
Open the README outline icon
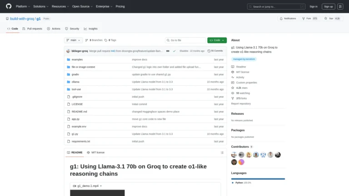coord(221,152)
